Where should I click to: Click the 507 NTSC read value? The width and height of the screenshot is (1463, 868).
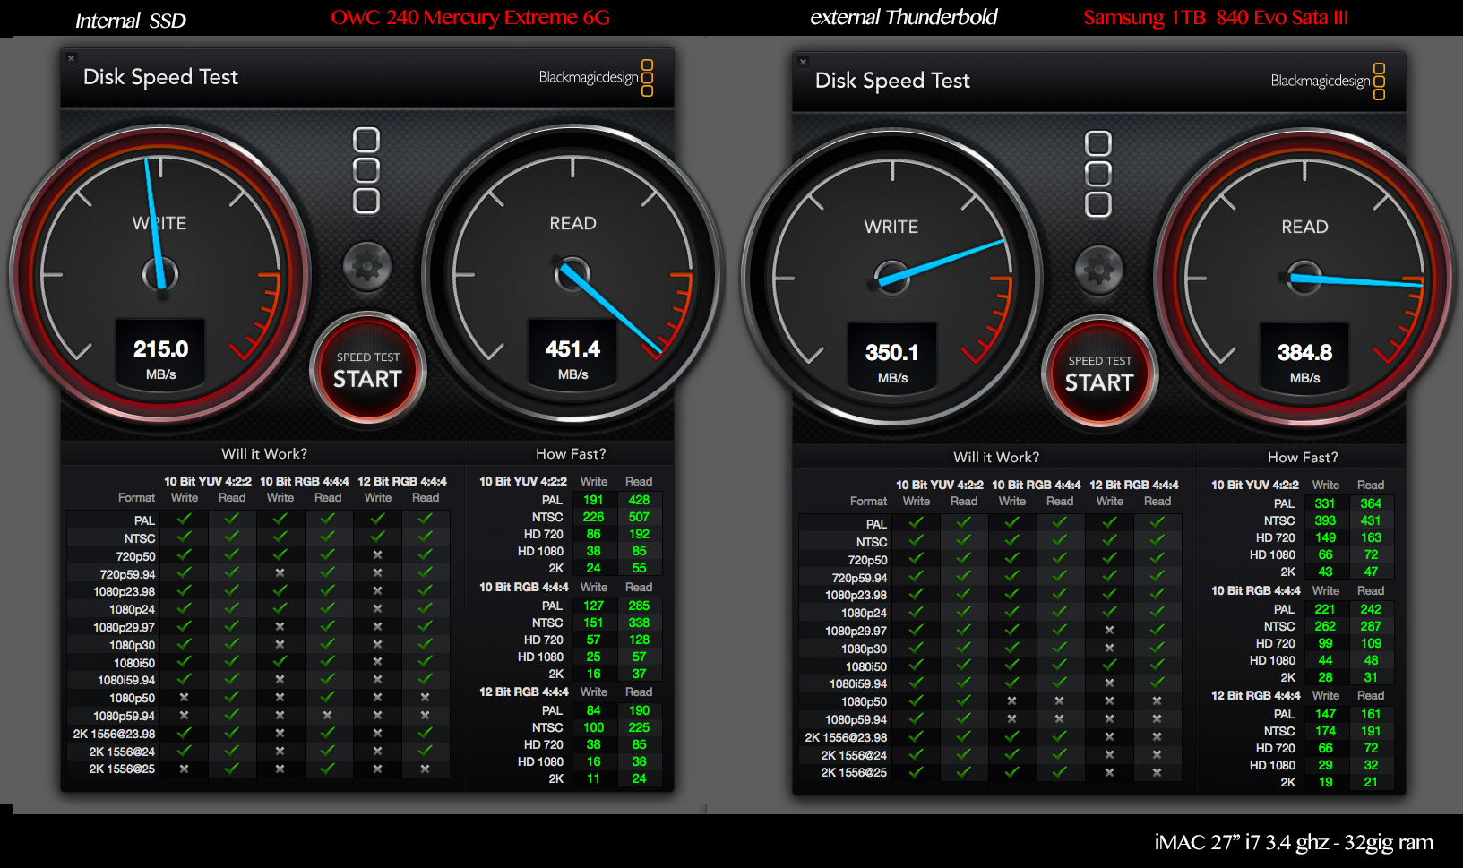tap(639, 517)
